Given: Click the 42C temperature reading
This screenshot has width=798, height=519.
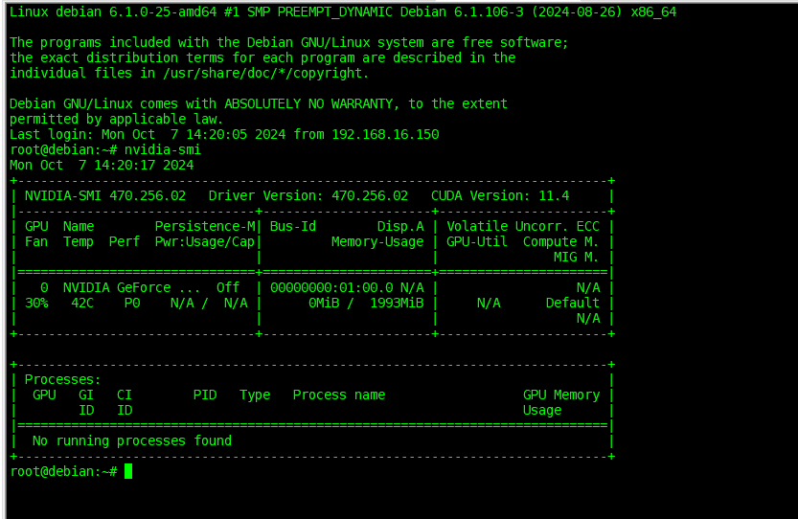Looking at the screenshot, I should pyautogui.click(x=82, y=303).
